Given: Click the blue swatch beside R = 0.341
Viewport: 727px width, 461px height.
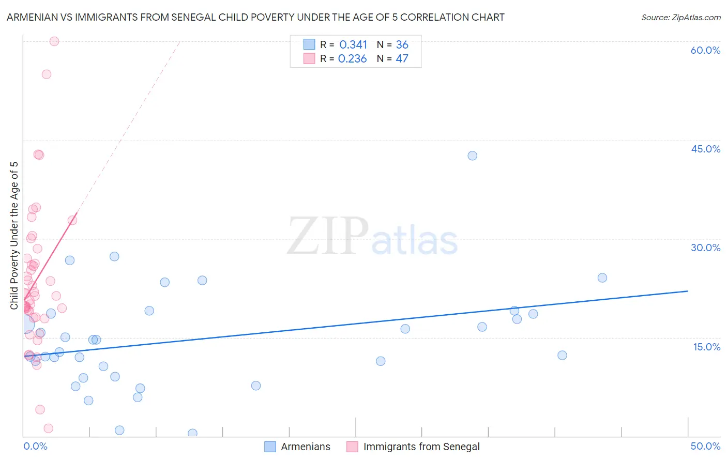Looking at the screenshot, I should pyautogui.click(x=309, y=44).
